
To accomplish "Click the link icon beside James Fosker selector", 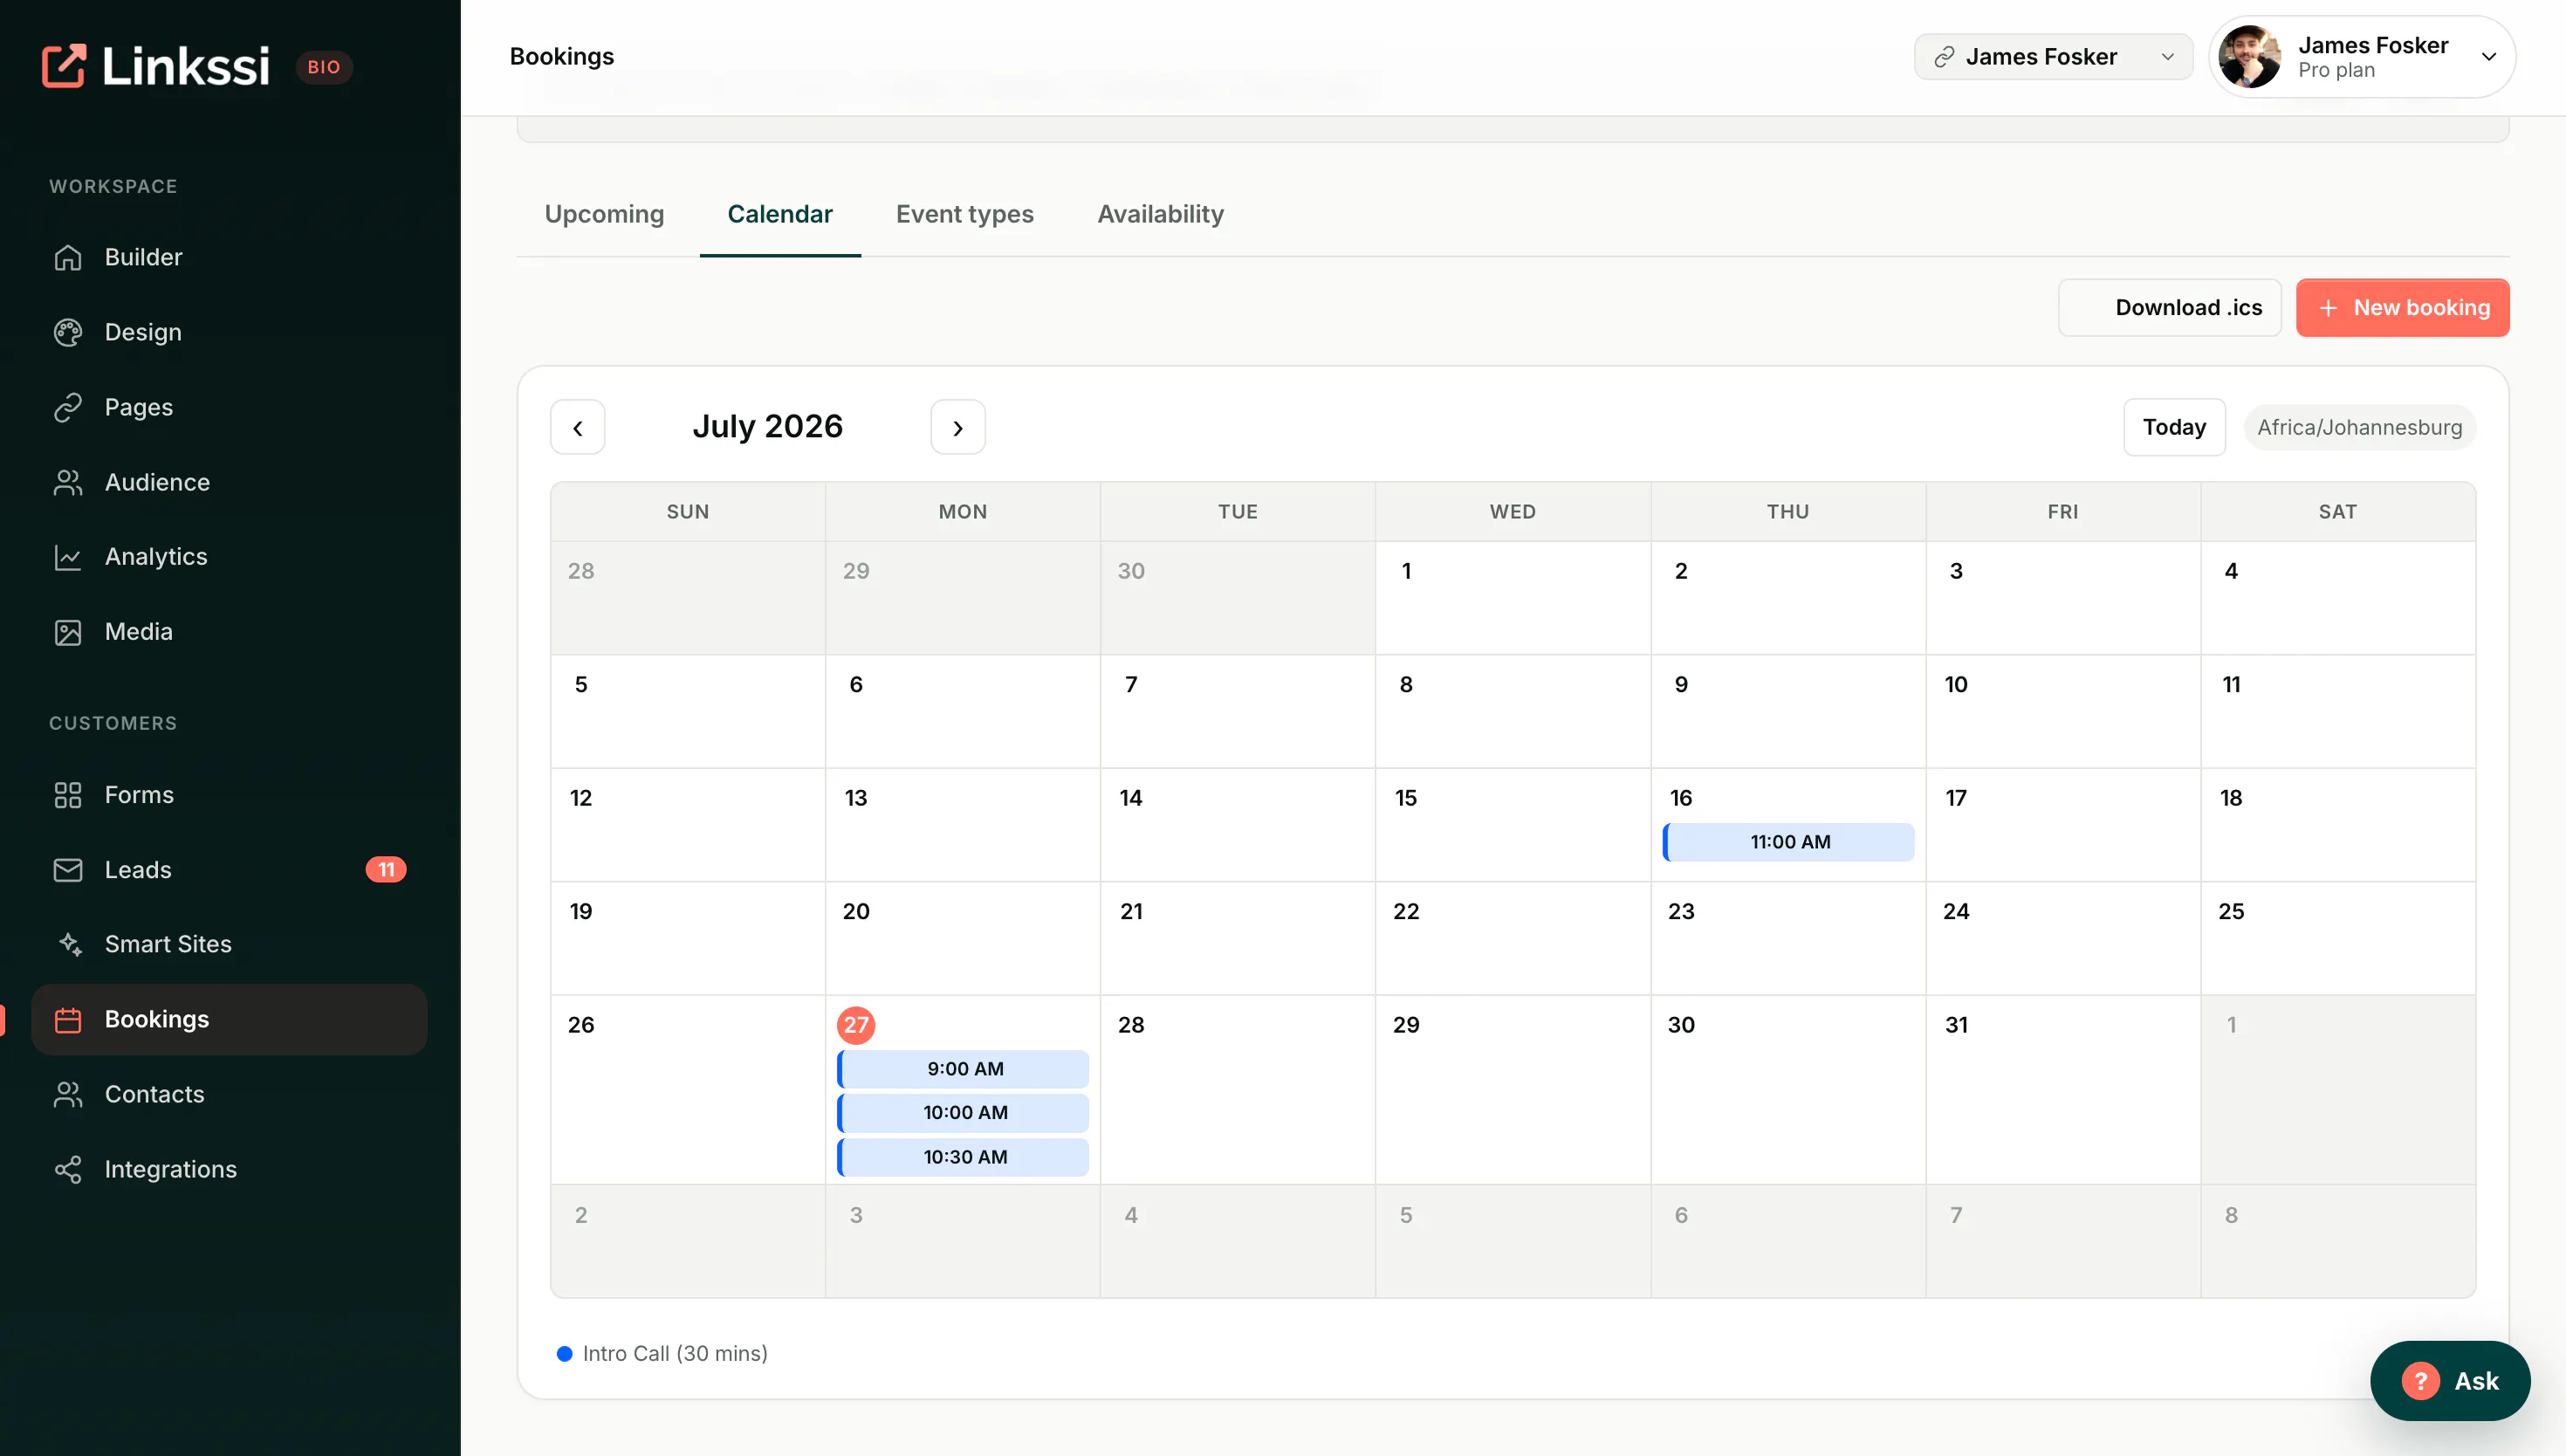I will 1945,57.
